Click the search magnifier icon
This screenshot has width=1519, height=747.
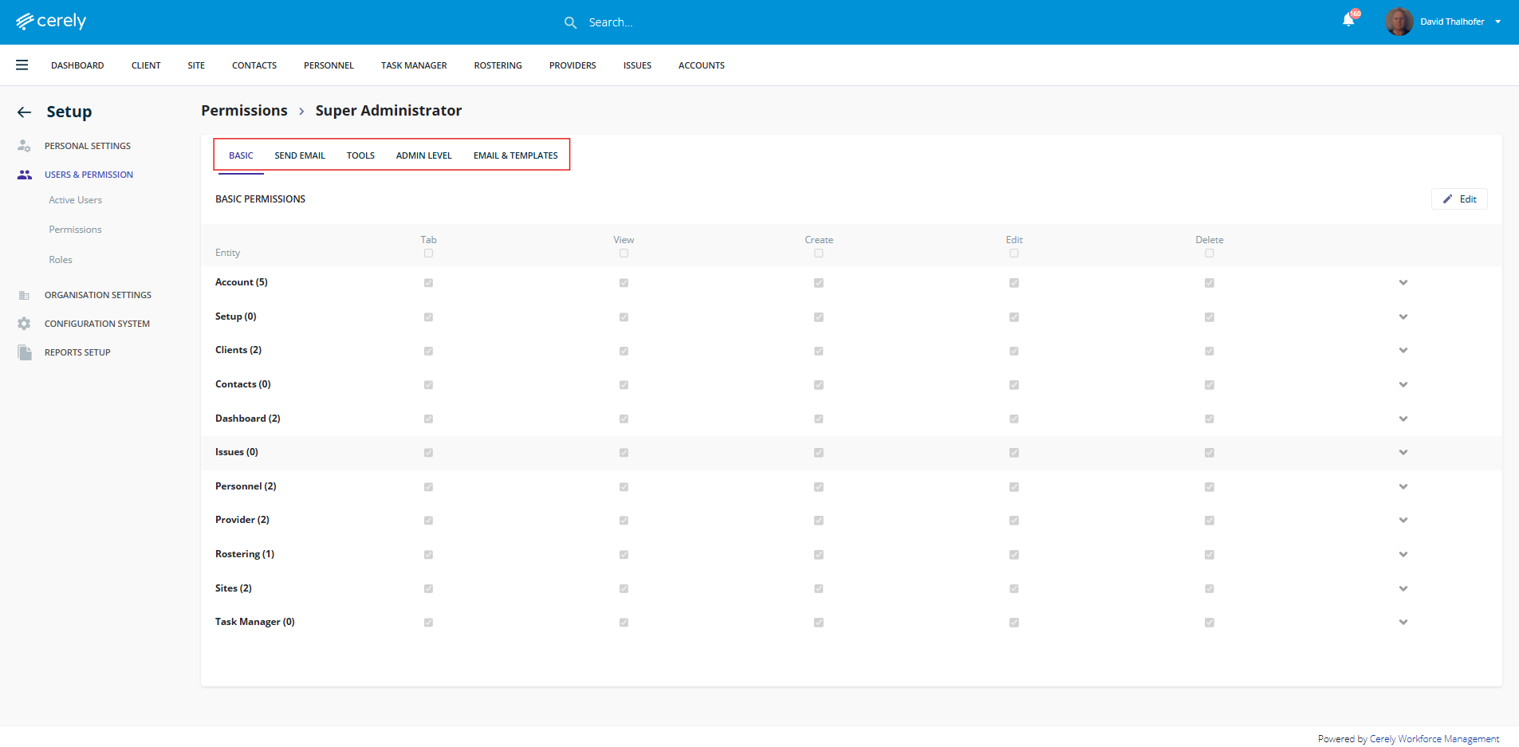[570, 22]
